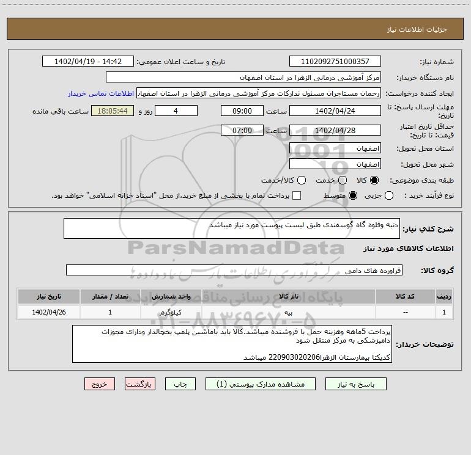
Task: Click the خروج exit button
Action: (100, 384)
